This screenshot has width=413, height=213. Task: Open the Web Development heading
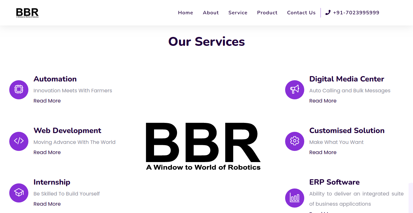pos(67,131)
